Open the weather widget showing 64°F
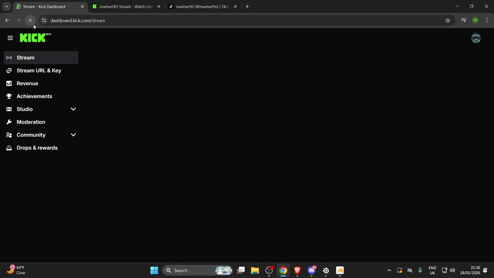 [x=16, y=270]
